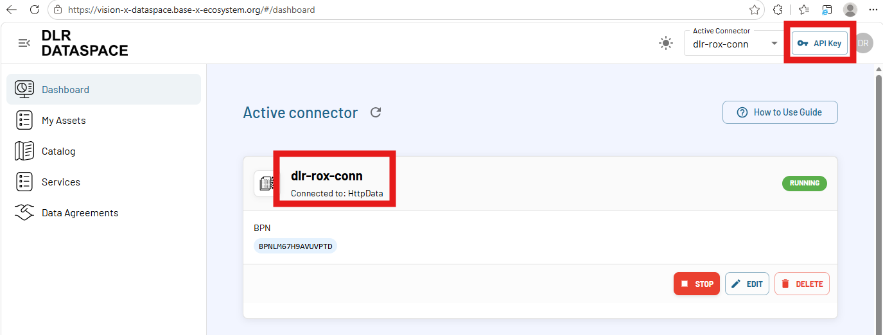Reload the browser page
Image resolution: width=883 pixels, height=335 pixels.
[35, 10]
